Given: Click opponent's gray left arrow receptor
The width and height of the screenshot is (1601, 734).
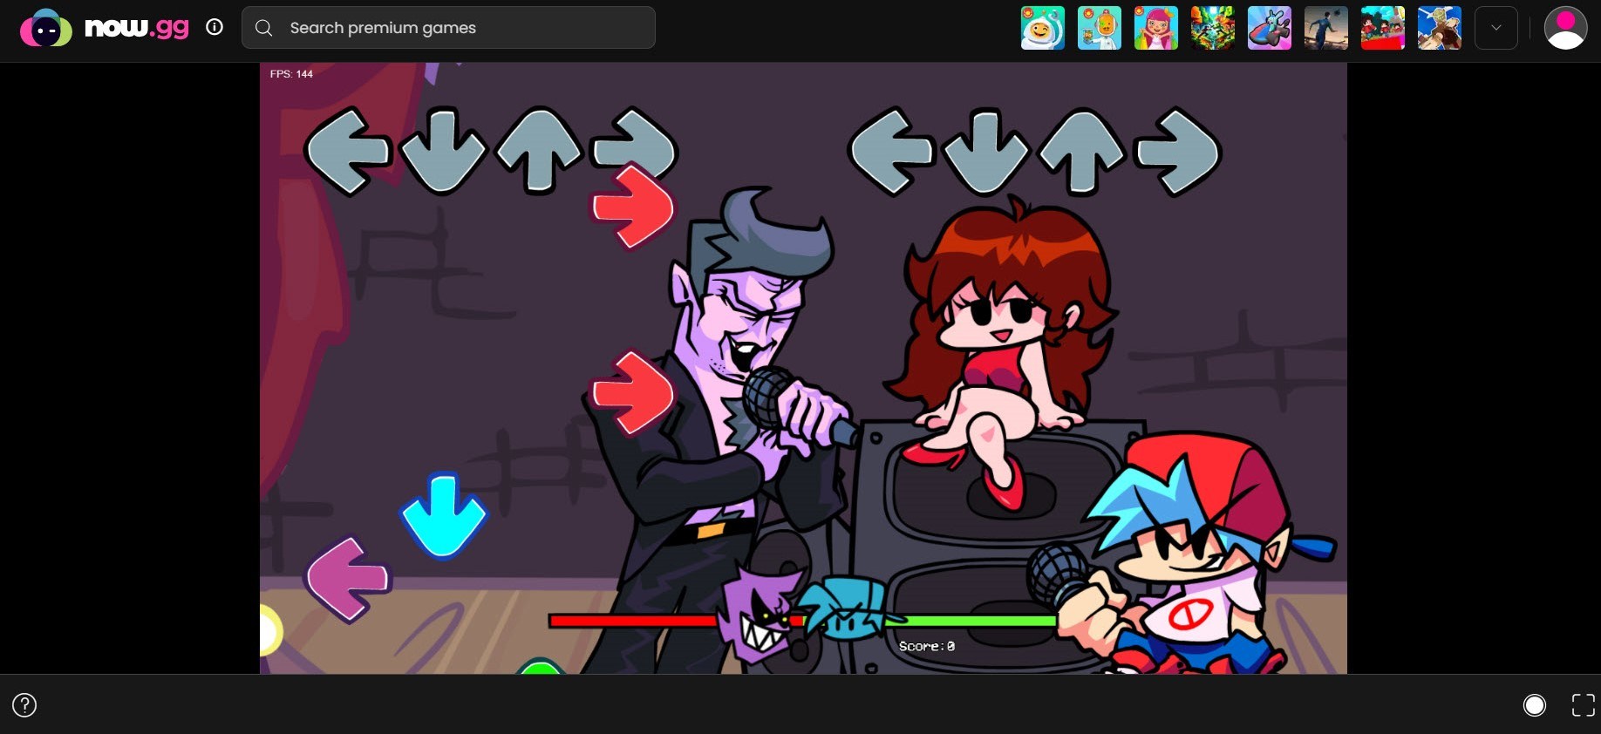Looking at the screenshot, I should pos(348,151).
